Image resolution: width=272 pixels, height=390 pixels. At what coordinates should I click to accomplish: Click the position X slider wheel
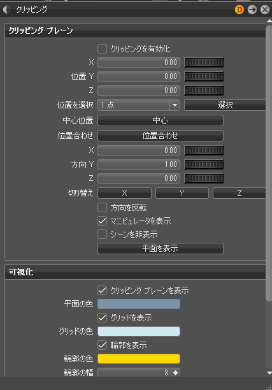(x=204, y=62)
